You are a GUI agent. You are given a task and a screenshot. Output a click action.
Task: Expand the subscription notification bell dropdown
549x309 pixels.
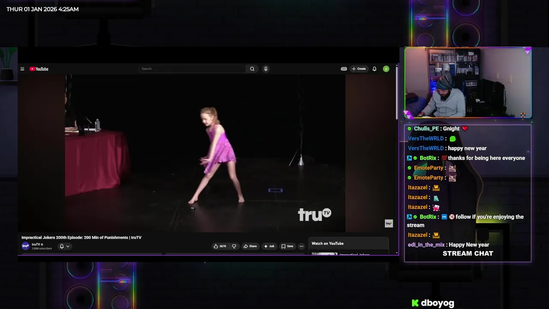pyautogui.click(x=64, y=246)
